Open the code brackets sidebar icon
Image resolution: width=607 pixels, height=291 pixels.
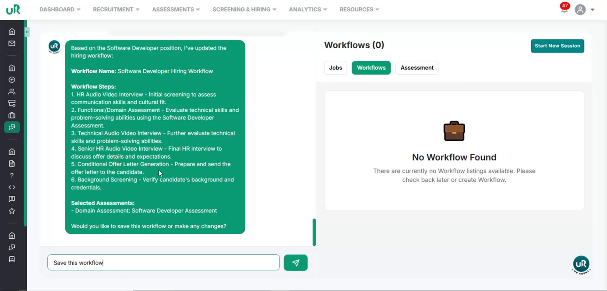[12, 187]
